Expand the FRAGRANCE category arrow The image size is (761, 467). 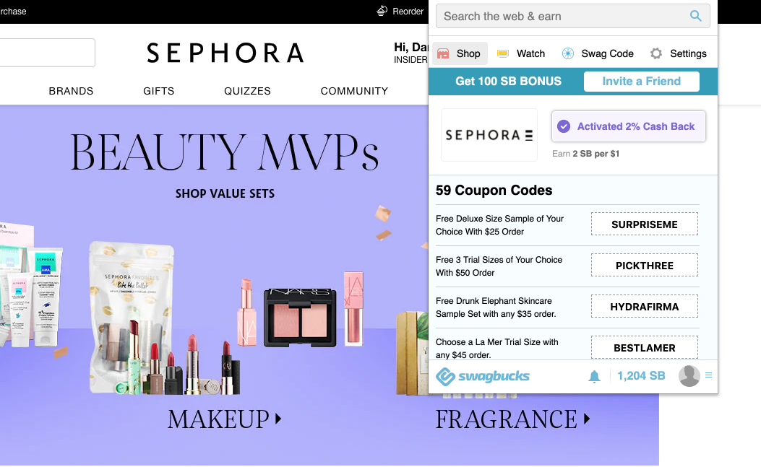[x=587, y=419]
